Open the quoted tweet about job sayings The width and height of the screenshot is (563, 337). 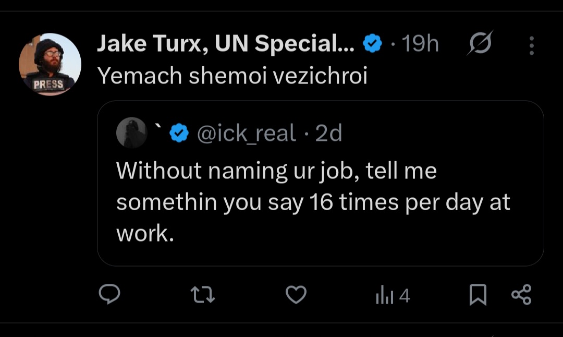pos(313,202)
